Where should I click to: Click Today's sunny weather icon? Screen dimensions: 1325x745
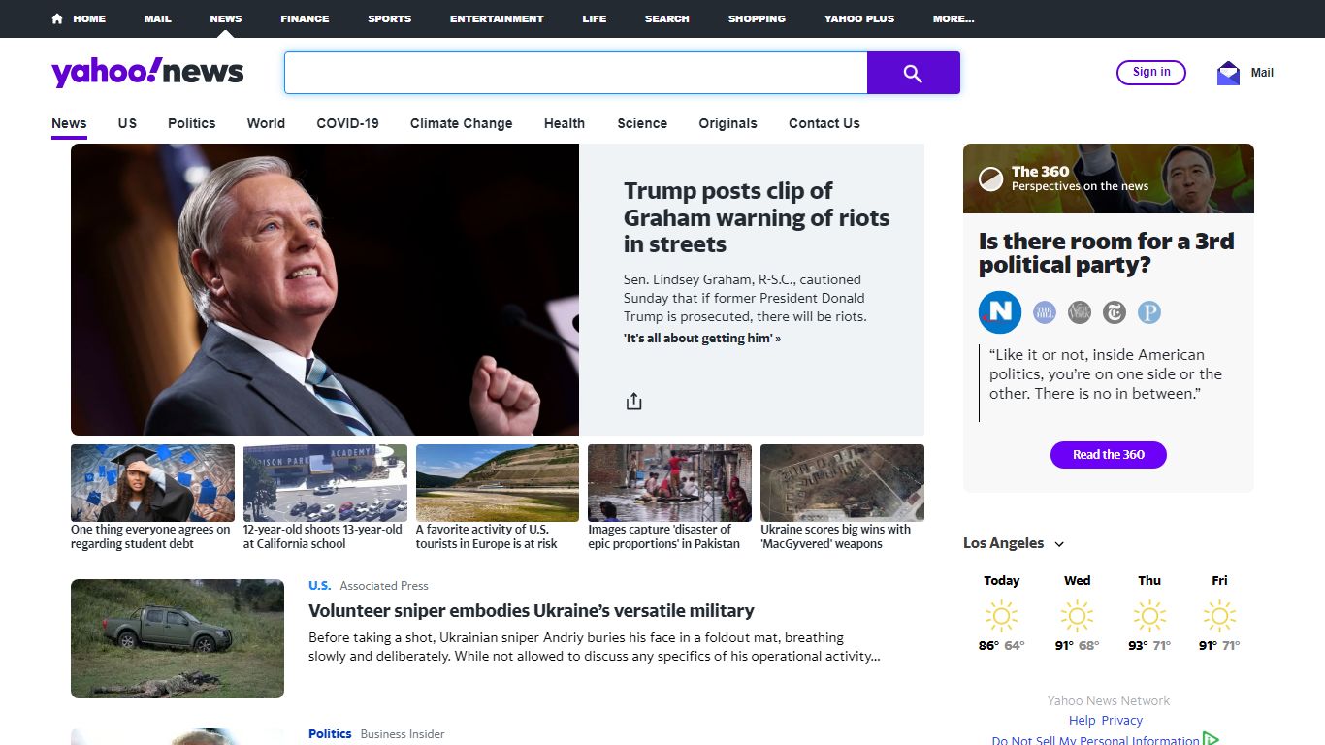(1001, 615)
